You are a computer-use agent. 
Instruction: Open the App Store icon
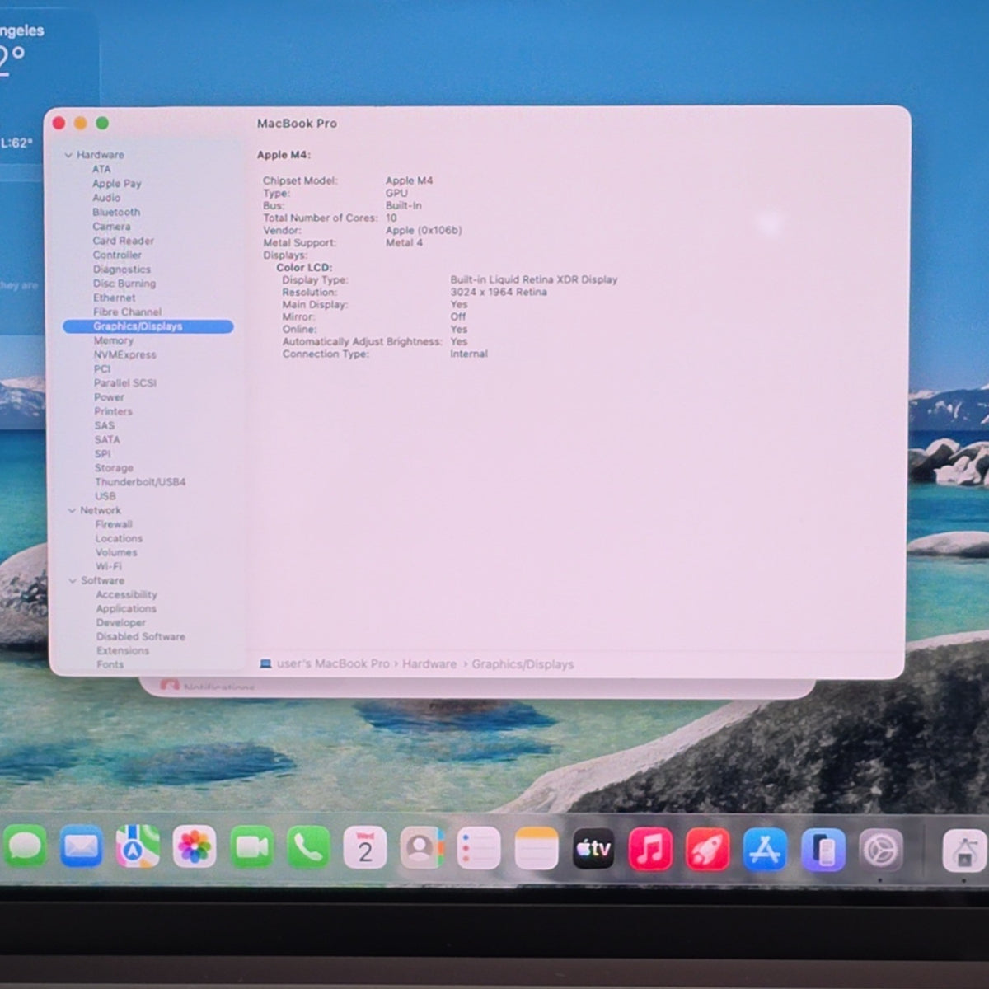click(x=765, y=851)
